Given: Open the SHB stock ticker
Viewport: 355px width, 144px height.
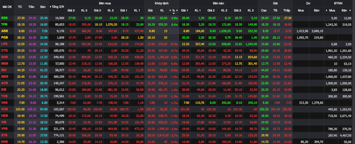Looking at the screenshot, I should click(x=4, y=57).
